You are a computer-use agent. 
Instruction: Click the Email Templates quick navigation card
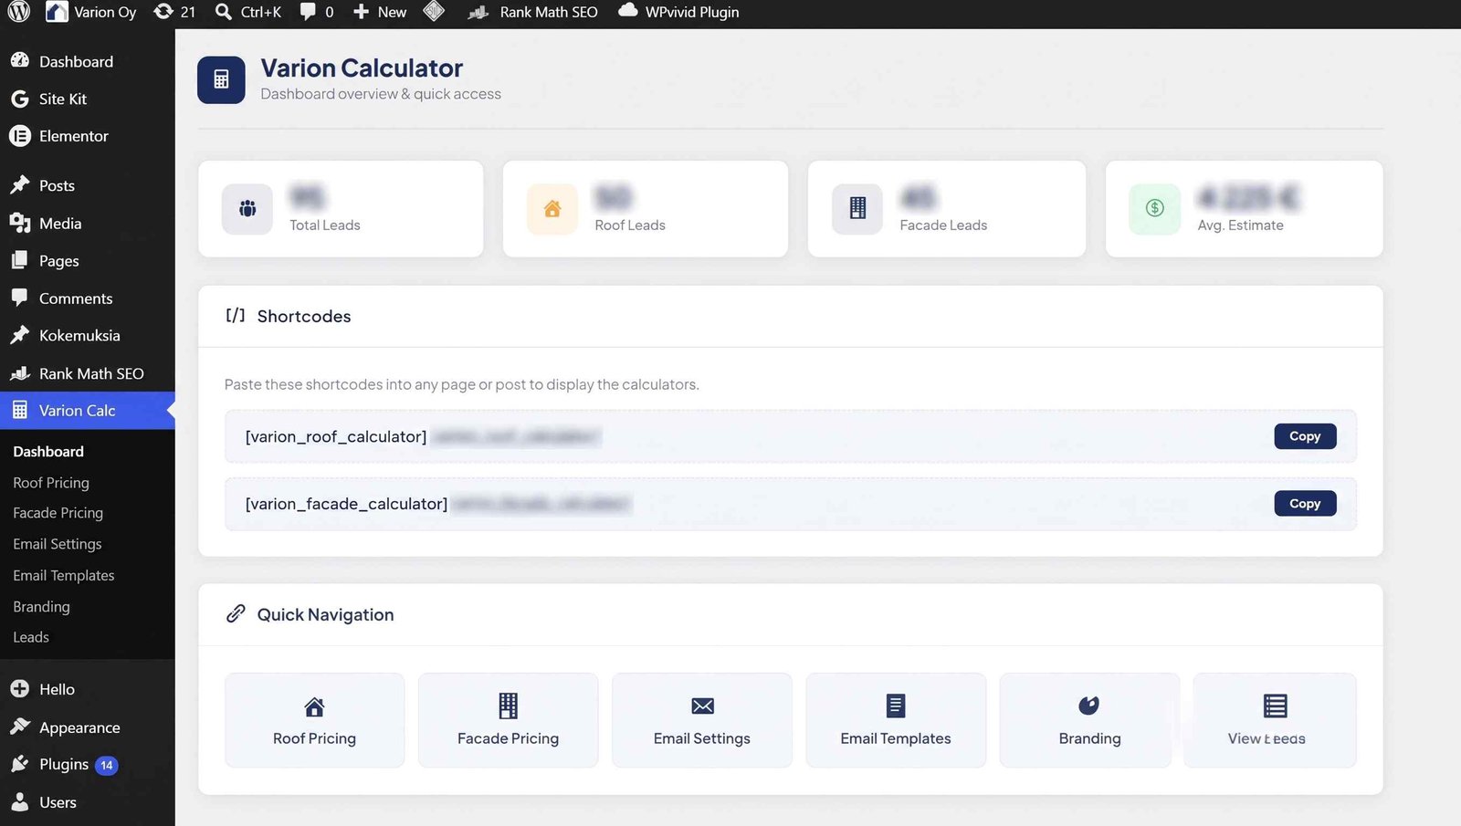896,720
